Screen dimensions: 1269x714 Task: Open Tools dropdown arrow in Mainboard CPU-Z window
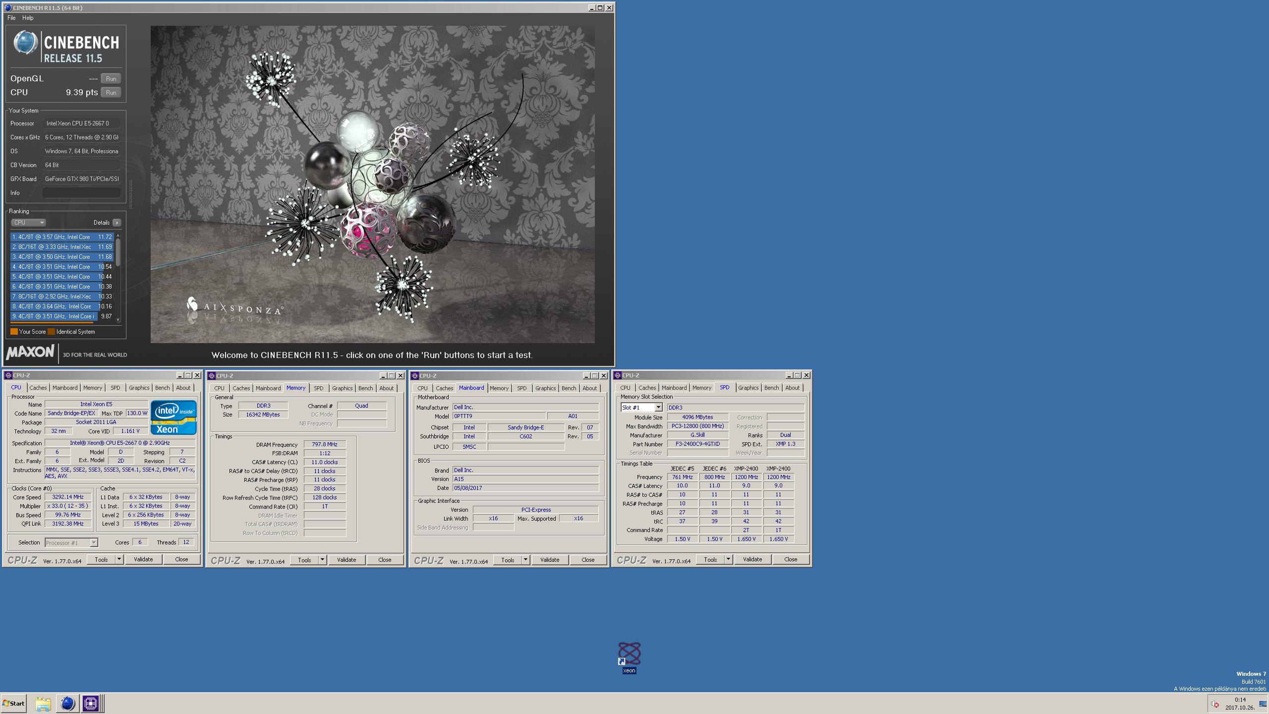click(x=525, y=560)
